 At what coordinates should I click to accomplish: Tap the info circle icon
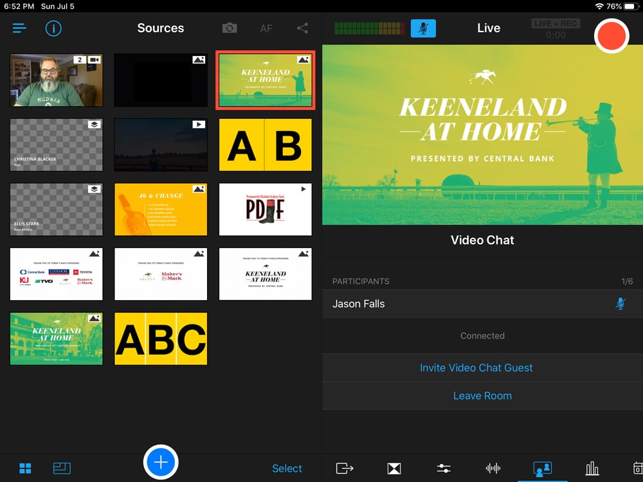click(x=53, y=28)
